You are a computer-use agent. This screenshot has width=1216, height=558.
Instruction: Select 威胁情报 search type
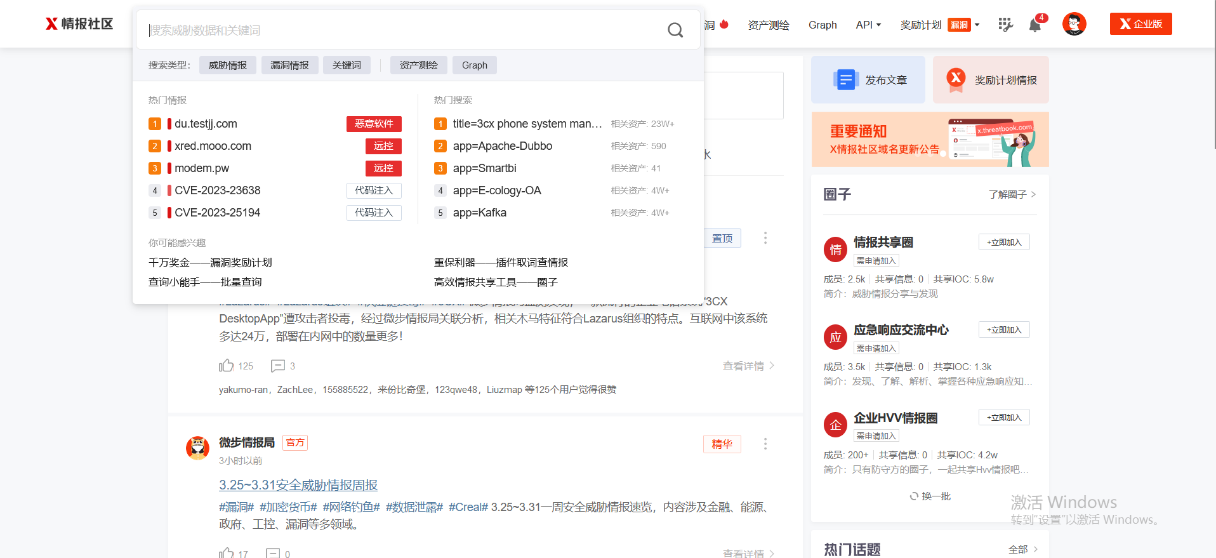[228, 65]
